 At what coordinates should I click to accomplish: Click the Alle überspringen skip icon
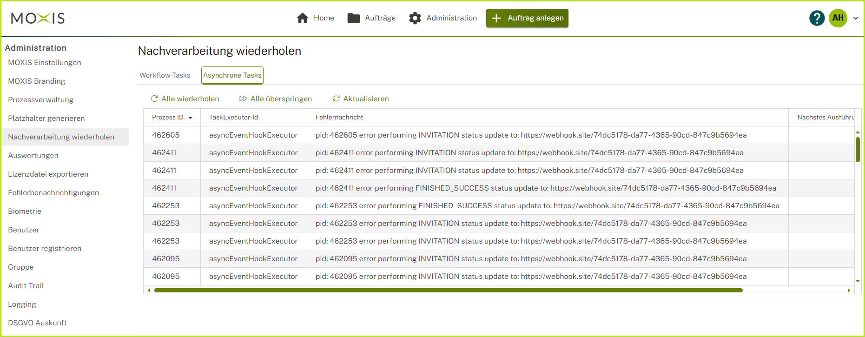click(x=243, y=99)
